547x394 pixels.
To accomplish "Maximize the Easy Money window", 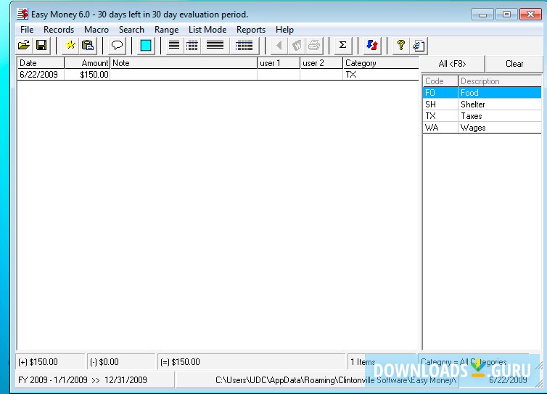I will [x=506, y=15].
